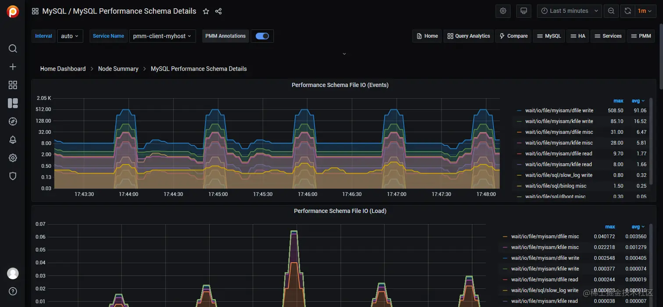Cycle view mode monitor icon

pos(524,11)
